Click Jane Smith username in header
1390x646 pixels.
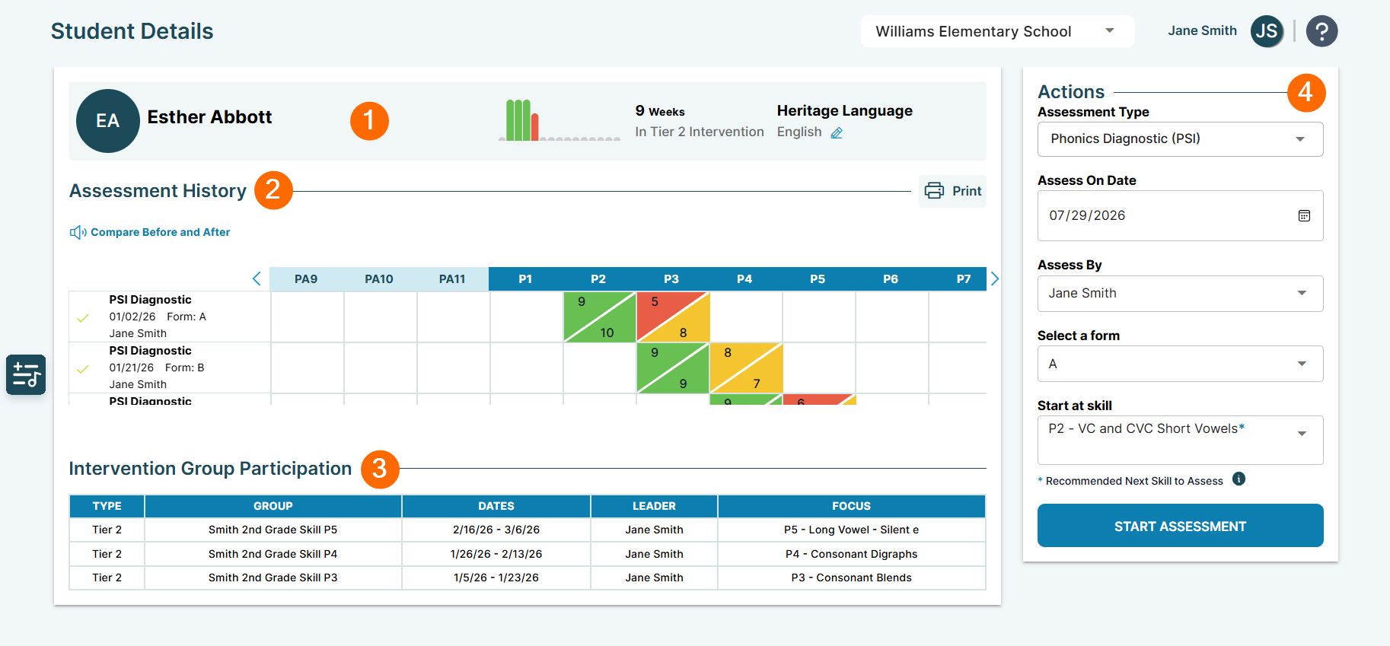tap(1202, 31)
